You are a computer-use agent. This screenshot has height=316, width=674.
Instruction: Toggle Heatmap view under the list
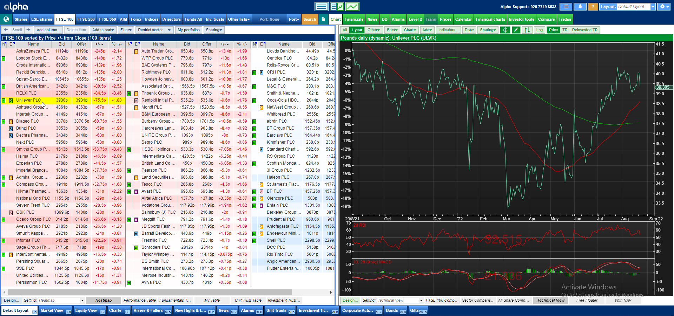[104, 300]
